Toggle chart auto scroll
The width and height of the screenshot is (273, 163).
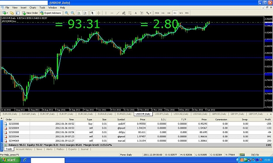tap(79, 13)
